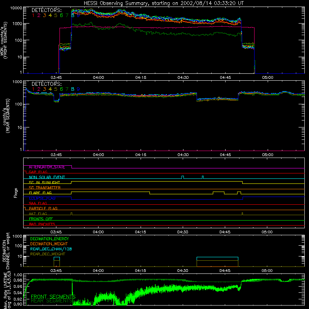The width and height of the screenshot is (309, 309).
Task: Click the vertical Flags axis label
Action: 16,193
